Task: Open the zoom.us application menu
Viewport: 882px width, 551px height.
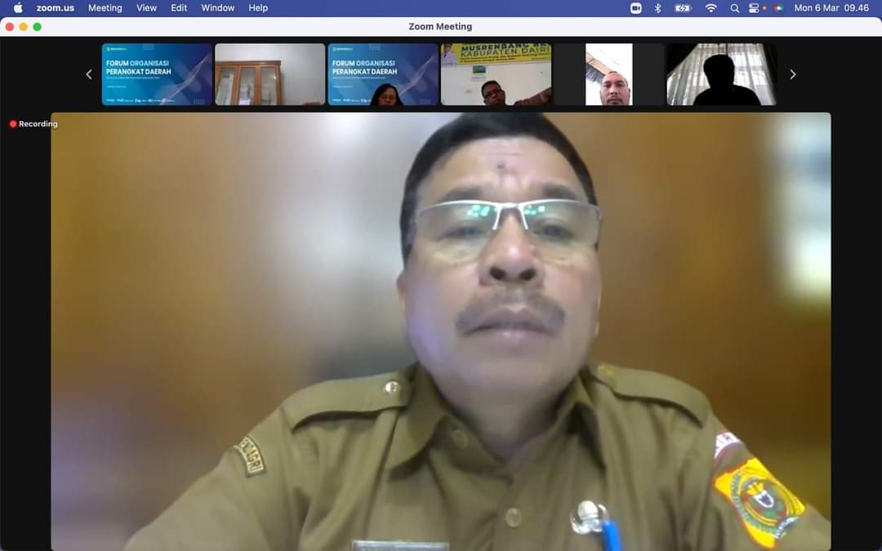Action: 55,8
